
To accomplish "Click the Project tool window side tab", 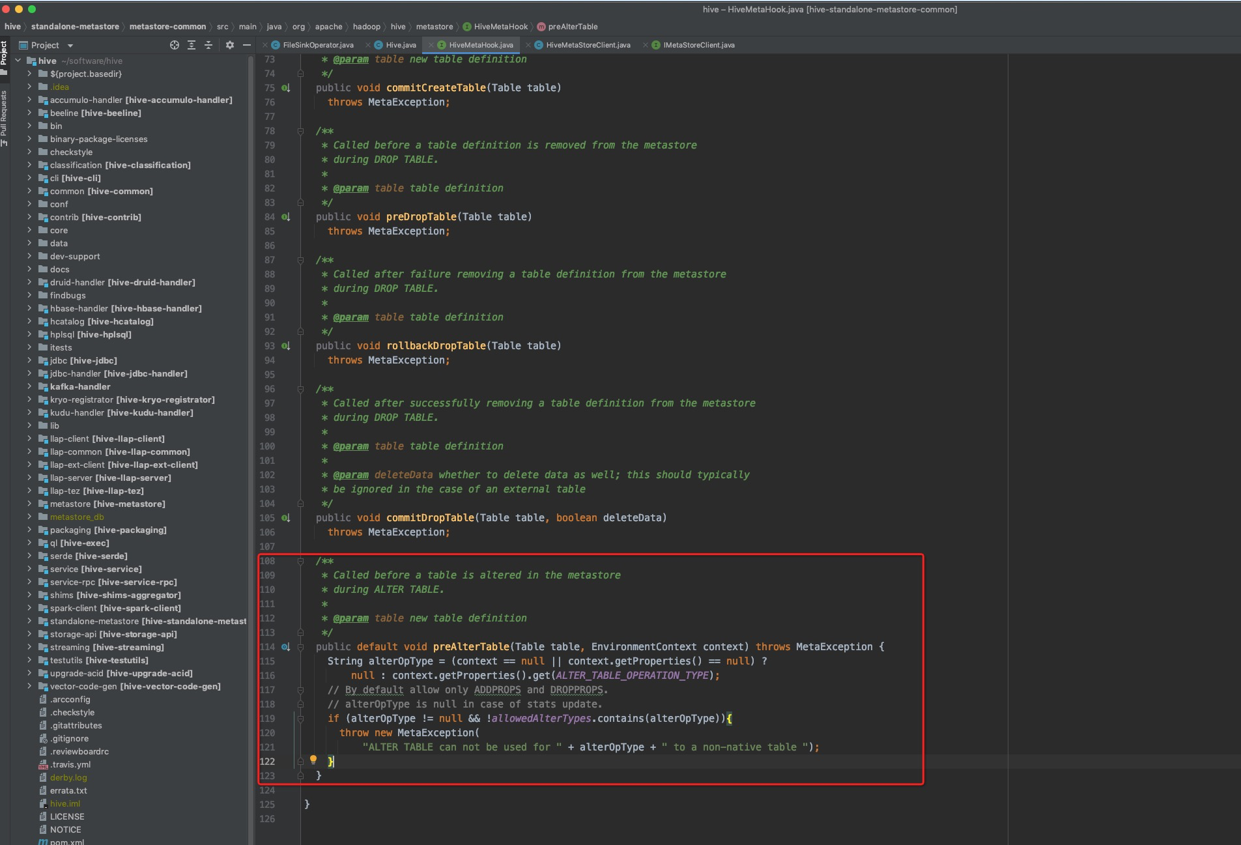I will click(4, 57).
